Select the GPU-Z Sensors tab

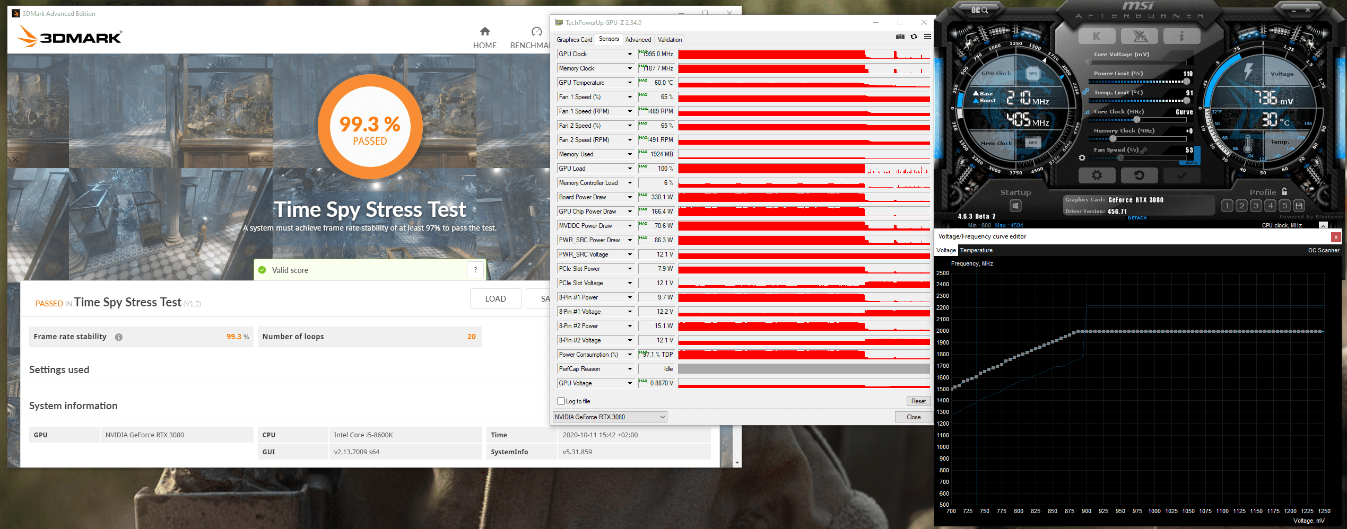pyautogui.click(x=609, y=39)
